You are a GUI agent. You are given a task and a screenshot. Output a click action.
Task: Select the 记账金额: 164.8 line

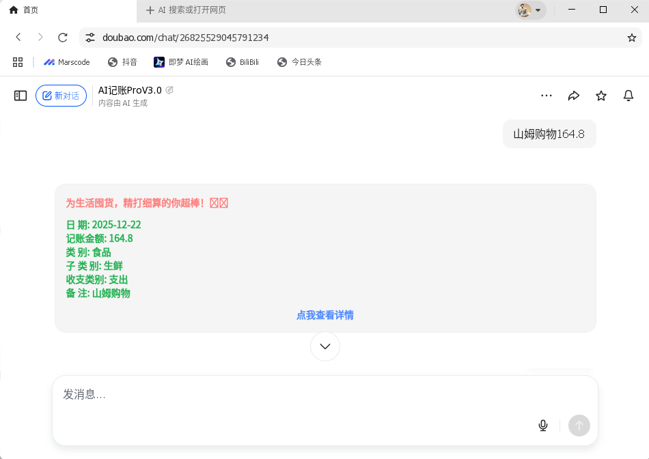[99, 238]
